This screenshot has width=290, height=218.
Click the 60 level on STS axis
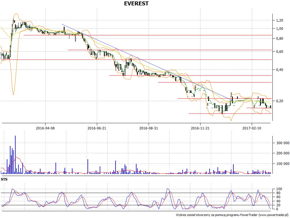click(278, 197)
